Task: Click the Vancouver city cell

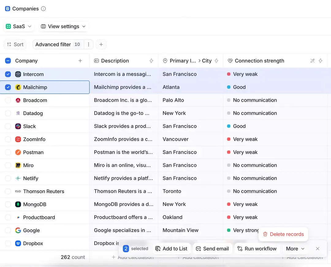Action: pyautogui.click(x=191, y=139)
